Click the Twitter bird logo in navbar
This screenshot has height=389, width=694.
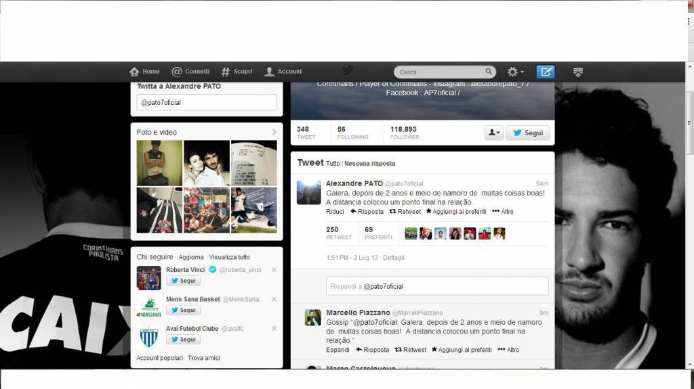348,71
